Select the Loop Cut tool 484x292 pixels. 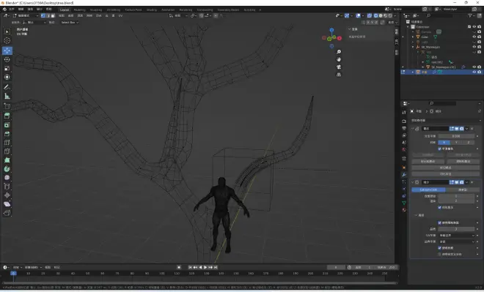[7, 143]
